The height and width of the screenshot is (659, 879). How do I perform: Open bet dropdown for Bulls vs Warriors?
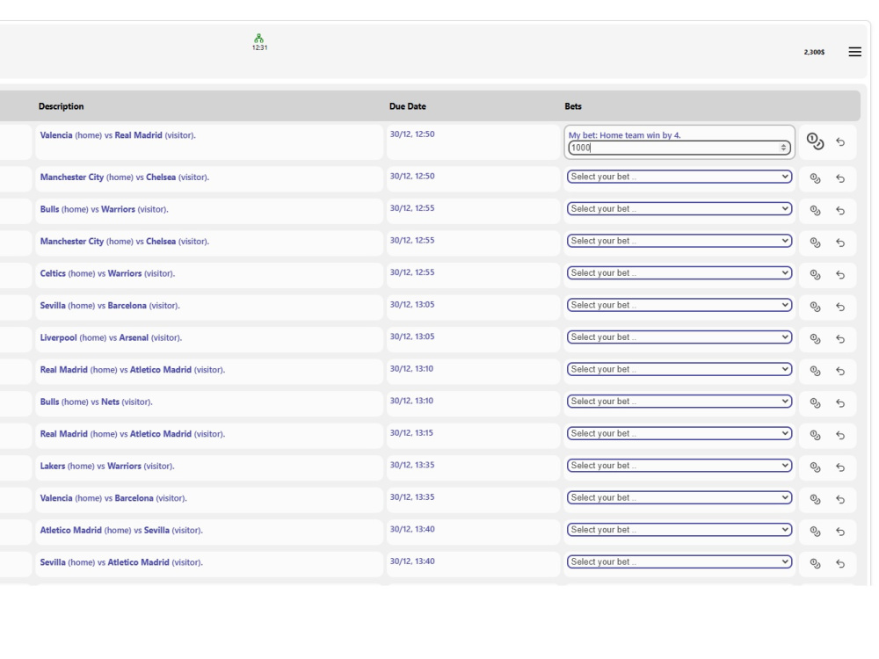click(679, 208)
